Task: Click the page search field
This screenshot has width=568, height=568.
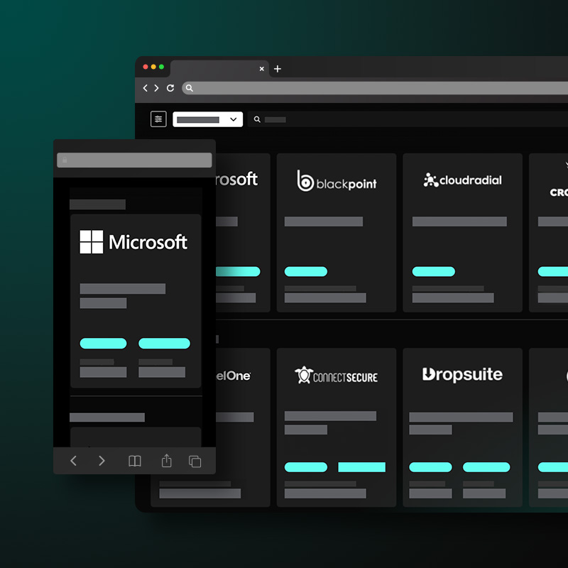Action: pos(408,119)
